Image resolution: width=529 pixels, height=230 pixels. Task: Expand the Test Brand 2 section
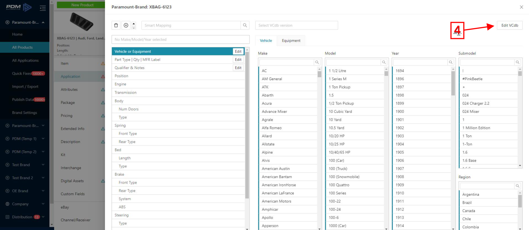coord(43,178)
